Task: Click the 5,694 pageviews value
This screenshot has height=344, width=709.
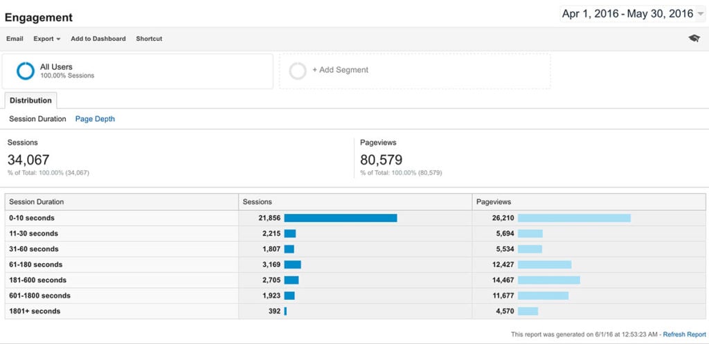Action: (505, 234)
